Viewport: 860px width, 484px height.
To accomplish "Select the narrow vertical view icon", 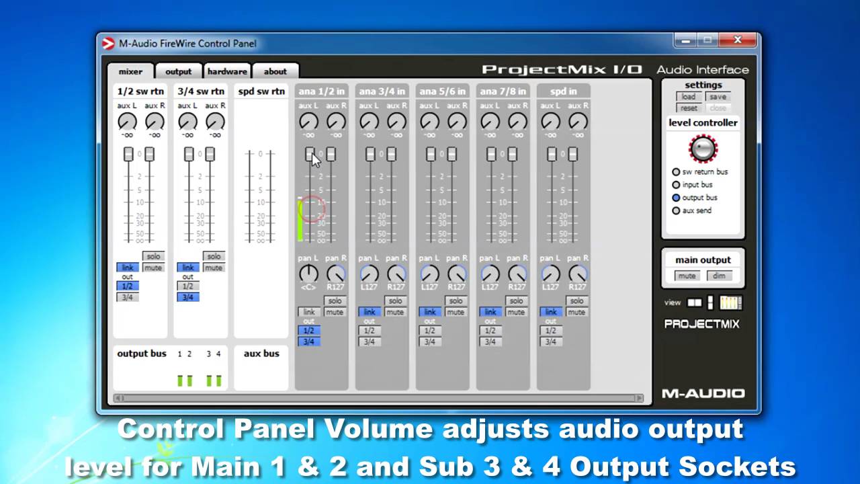I will pos(710,302).
